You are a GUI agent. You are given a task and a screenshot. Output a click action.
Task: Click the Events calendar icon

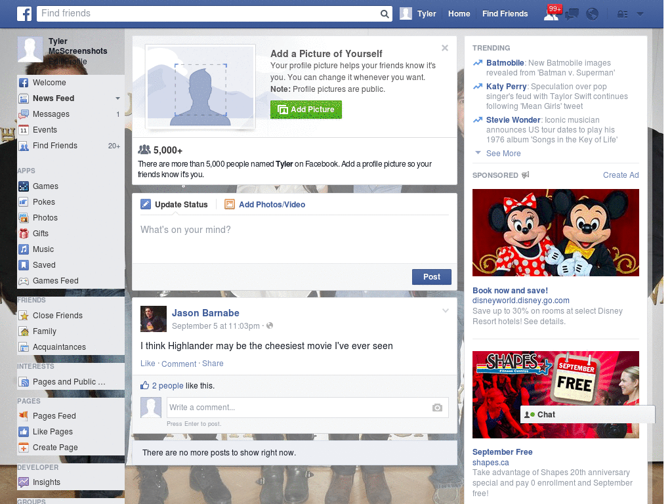pyautogui.click(x=24, y=130)
